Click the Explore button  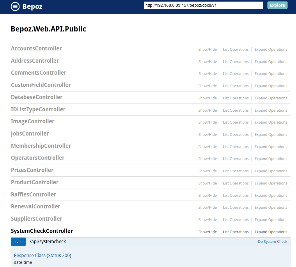click(277, 5)
